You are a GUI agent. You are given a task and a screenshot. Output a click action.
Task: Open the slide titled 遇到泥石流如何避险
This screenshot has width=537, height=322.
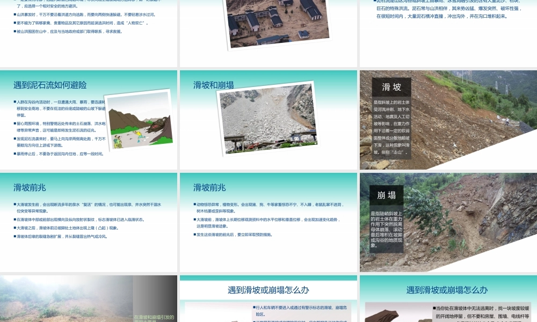tap(89, 120)
